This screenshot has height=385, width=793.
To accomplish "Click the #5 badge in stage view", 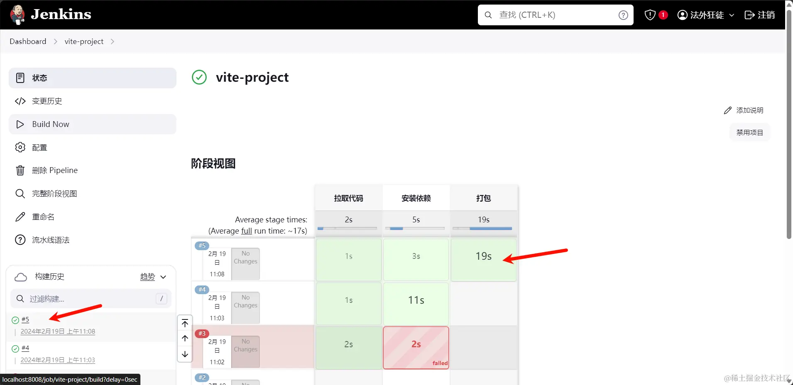I will click(x=202, y=246).
